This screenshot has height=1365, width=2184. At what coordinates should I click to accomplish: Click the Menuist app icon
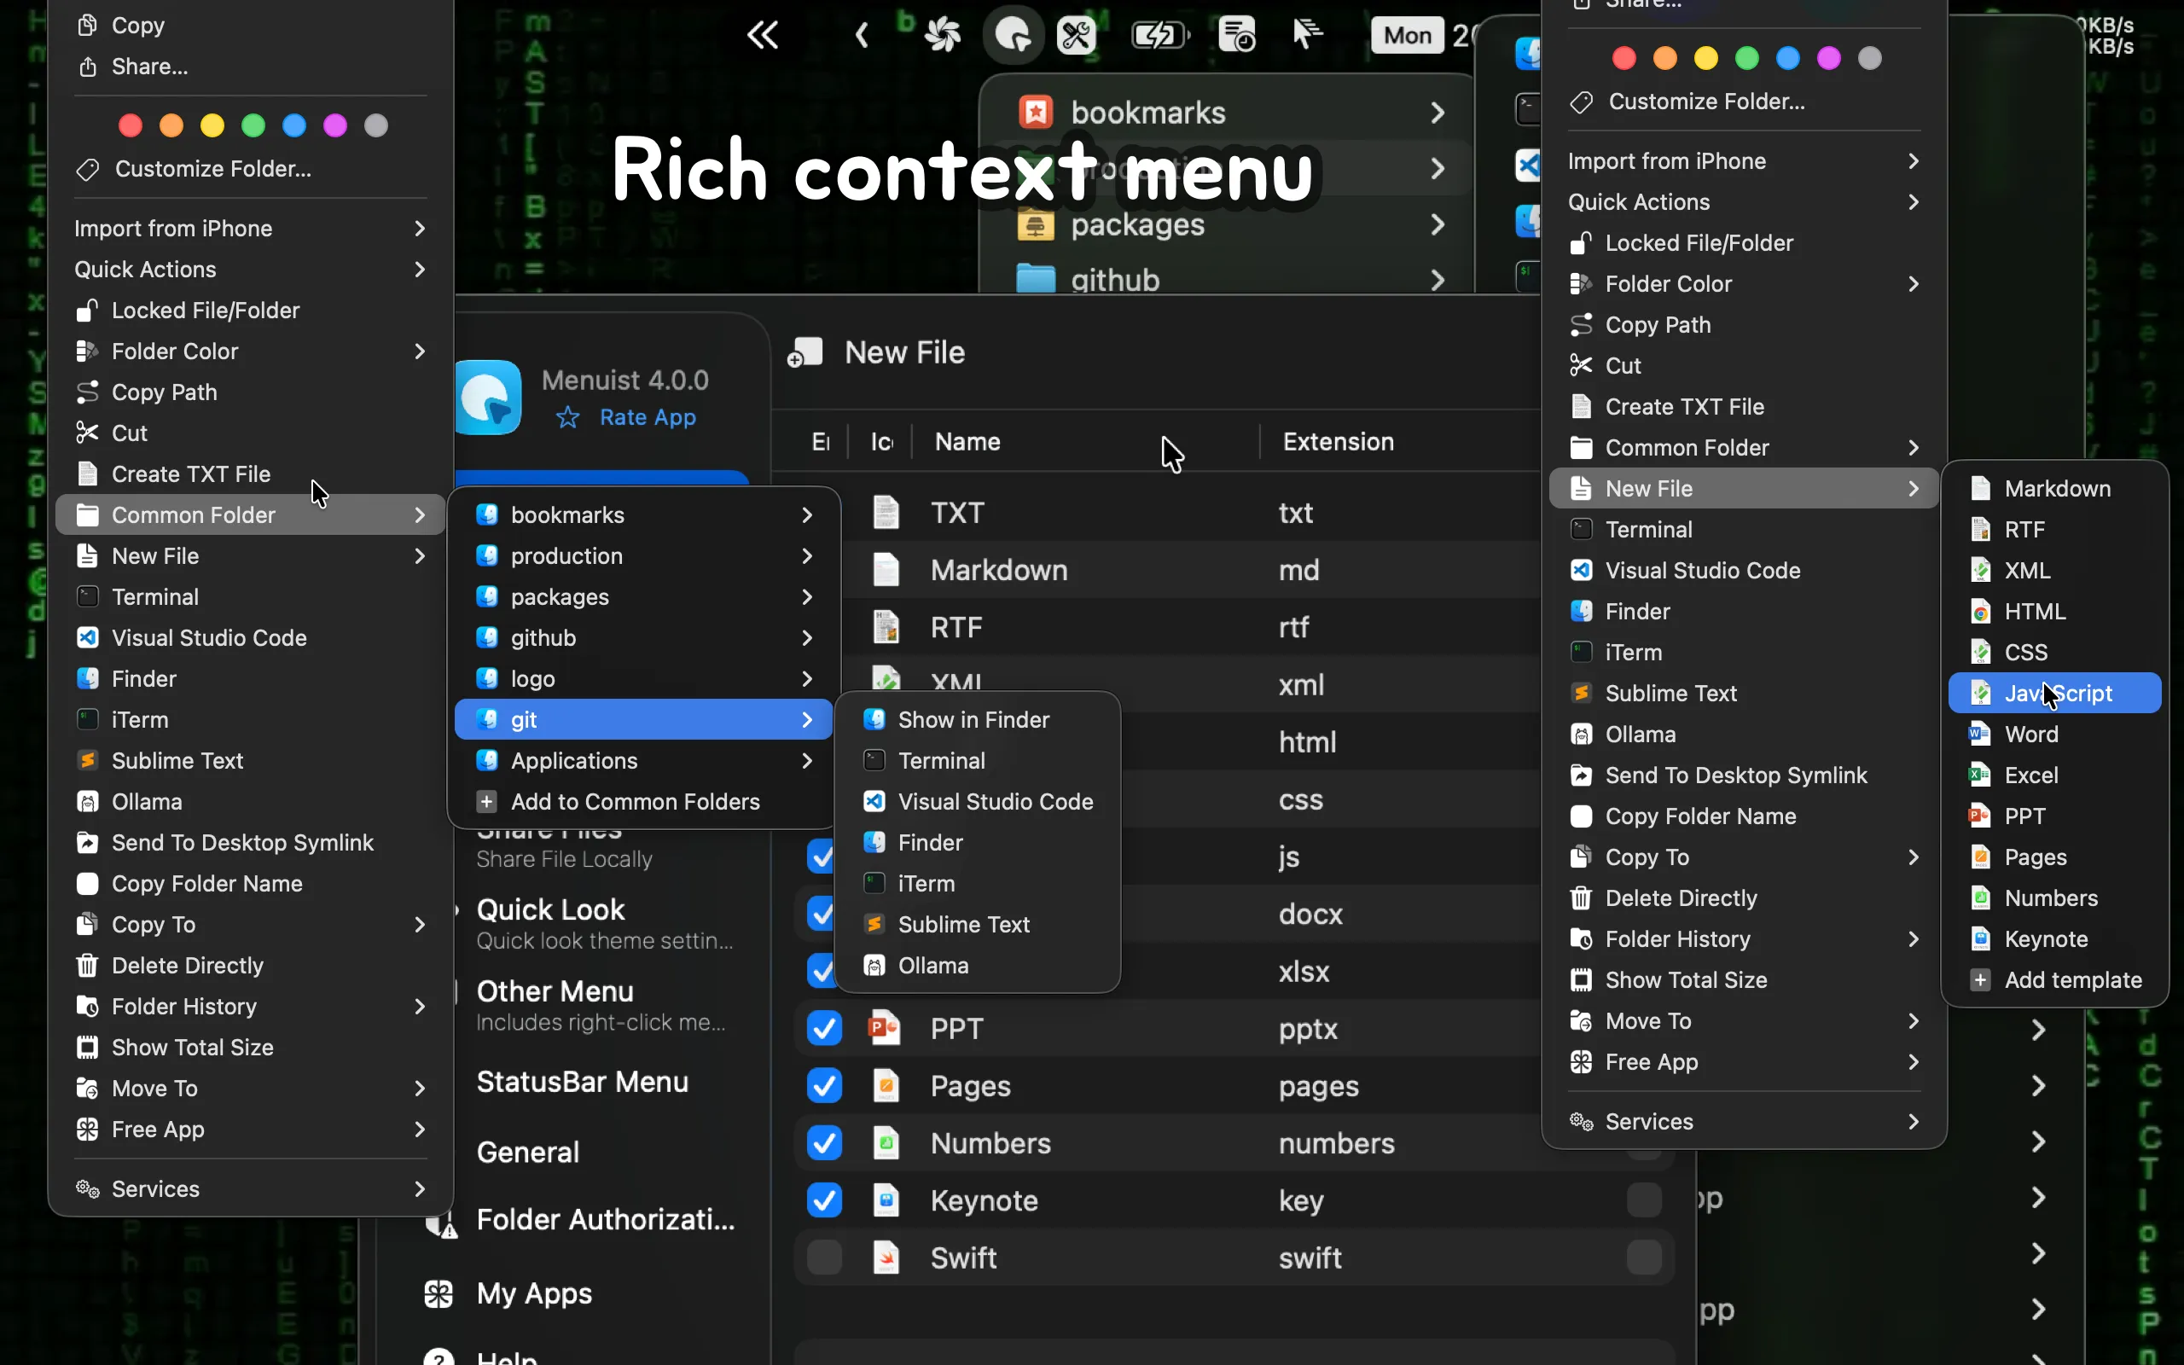tap(489, 397)
